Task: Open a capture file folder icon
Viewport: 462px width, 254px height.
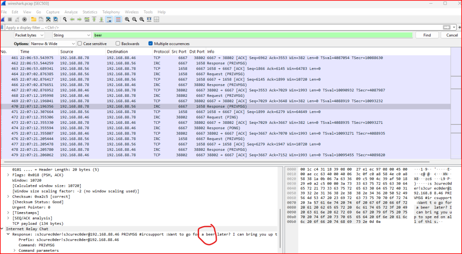Action: (x=33, y=19)
